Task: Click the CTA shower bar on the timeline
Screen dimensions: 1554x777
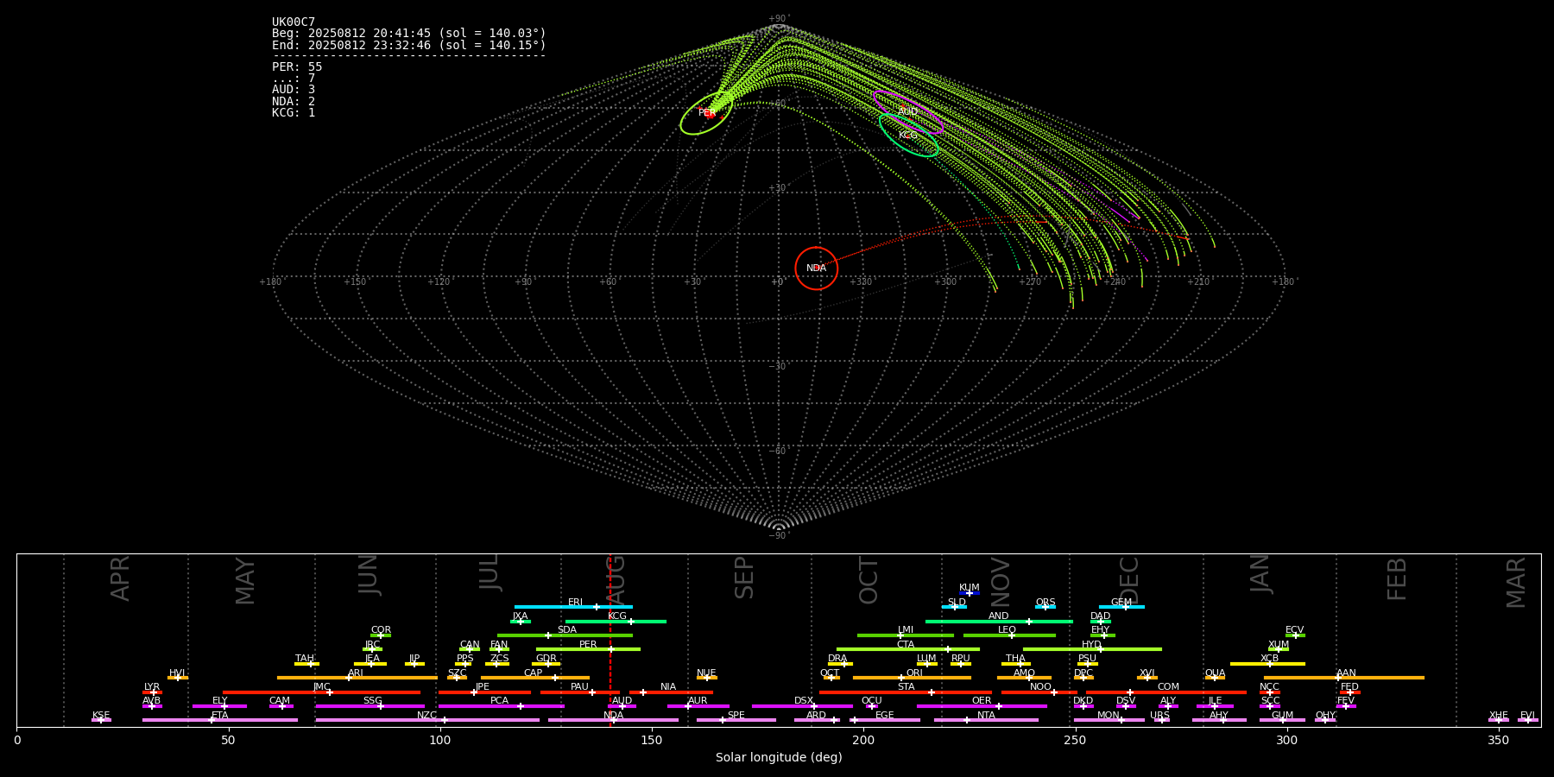Action: click(x=908, y=649)
